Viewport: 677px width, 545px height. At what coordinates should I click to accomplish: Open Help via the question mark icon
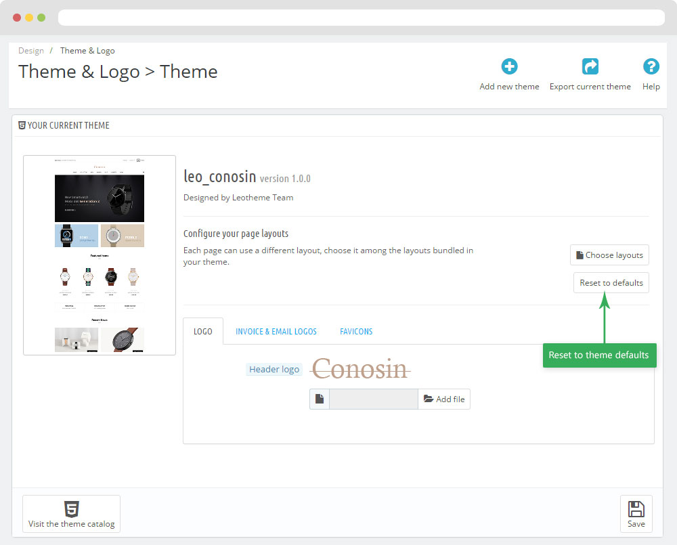[651, 66]
